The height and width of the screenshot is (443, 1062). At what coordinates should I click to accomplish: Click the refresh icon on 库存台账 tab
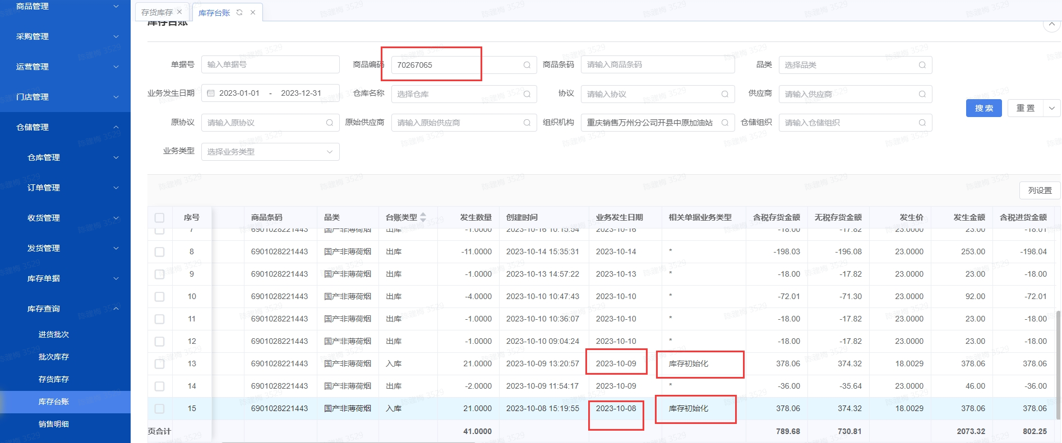click(239, 12)
